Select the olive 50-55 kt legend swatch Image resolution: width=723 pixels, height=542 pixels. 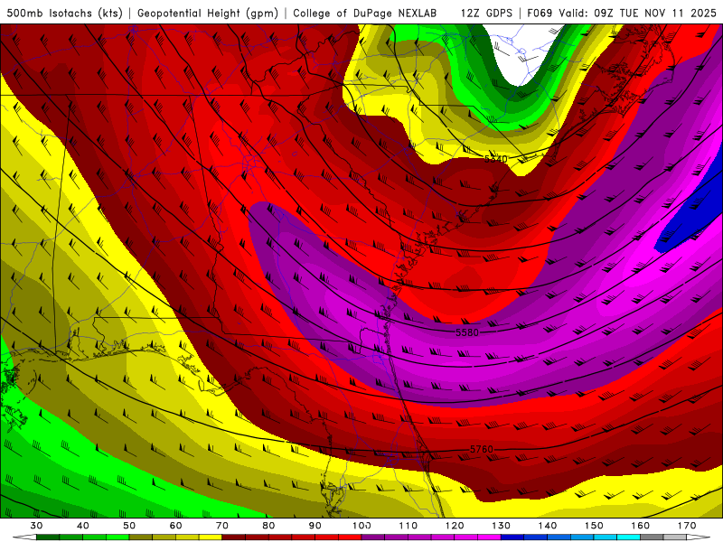point(141,537)
